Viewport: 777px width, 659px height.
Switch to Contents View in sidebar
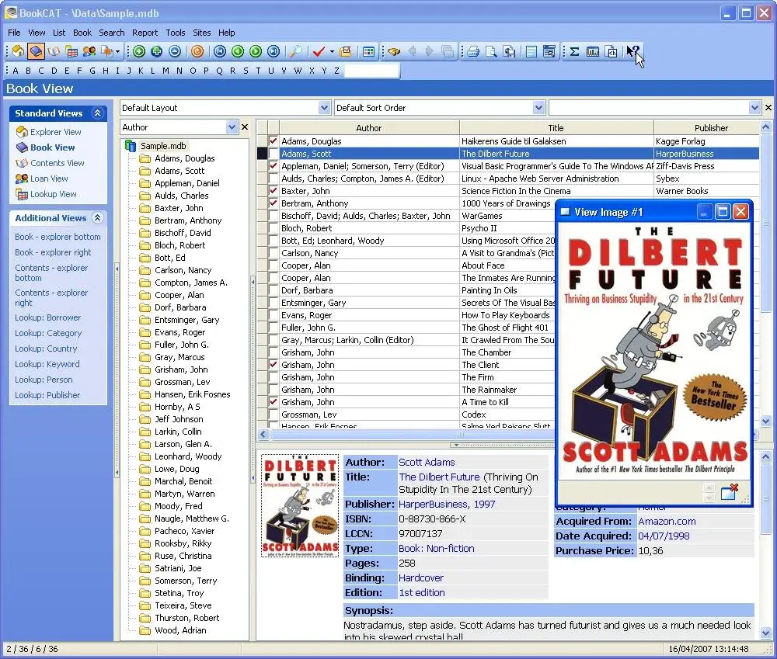pos(57,163)
